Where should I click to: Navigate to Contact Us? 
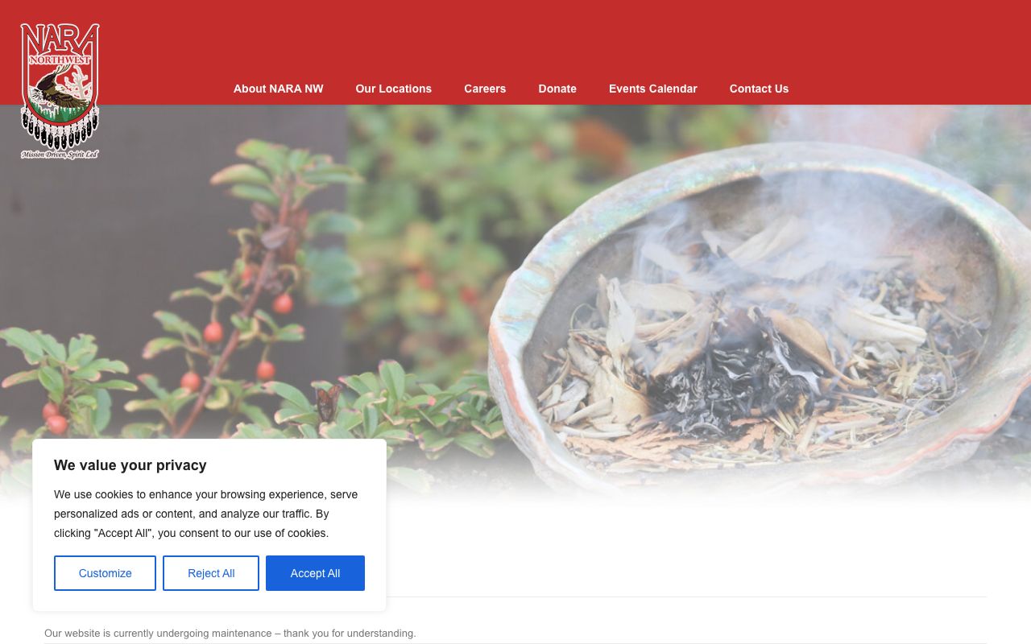point(759,89)
